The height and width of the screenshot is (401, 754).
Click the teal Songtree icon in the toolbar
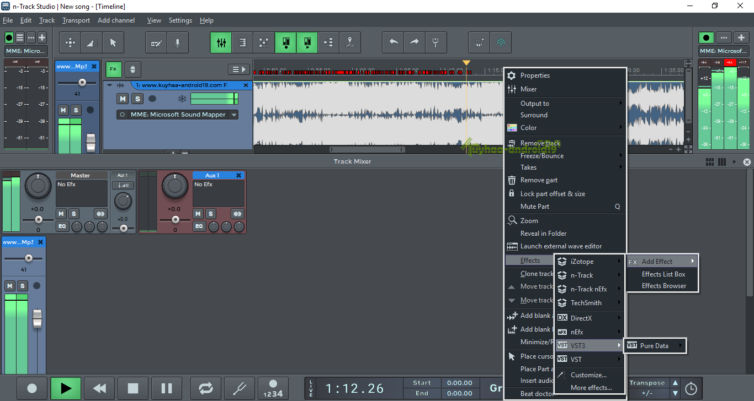501,42
